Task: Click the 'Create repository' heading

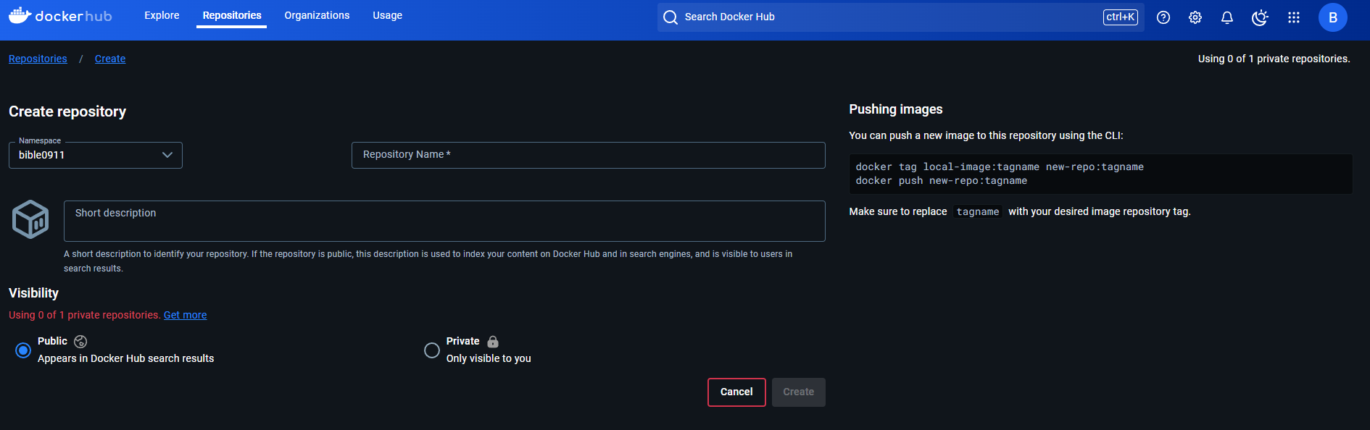Action: [67, 111]
